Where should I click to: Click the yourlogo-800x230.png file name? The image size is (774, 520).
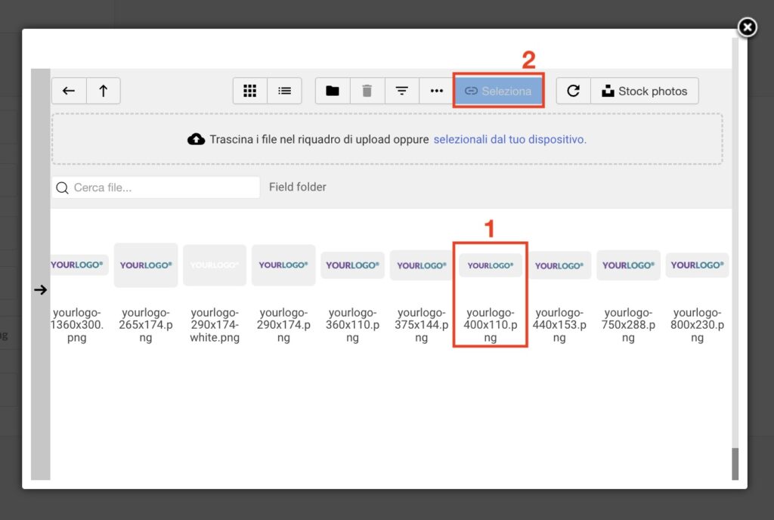click(x=697, y=325)
